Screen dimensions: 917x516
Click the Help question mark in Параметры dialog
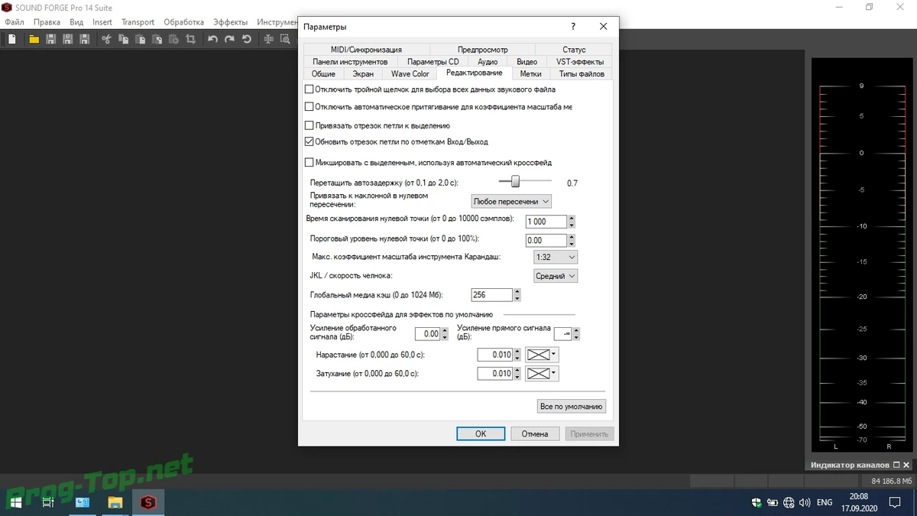click(573, 27)
